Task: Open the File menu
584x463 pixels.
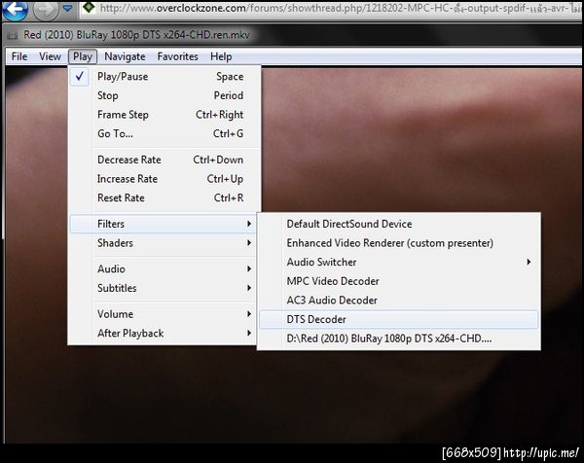Action: 19,56
